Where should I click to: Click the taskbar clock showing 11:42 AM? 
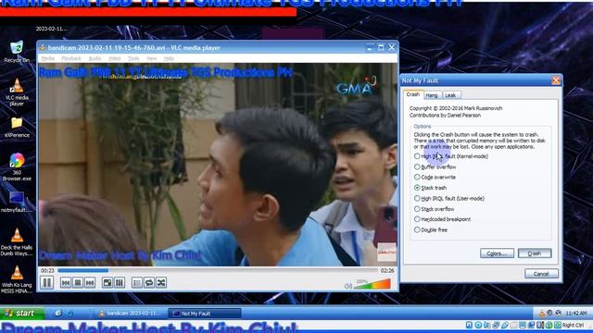click(576, 314)
